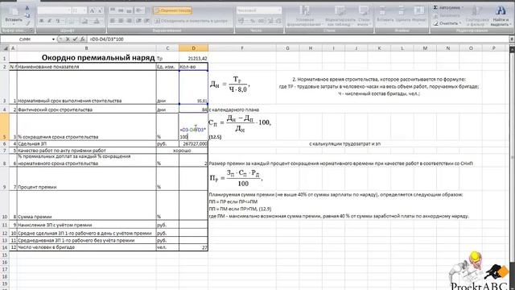
Task: Apply thousands separator (000) style
Action: pos(261,21)
